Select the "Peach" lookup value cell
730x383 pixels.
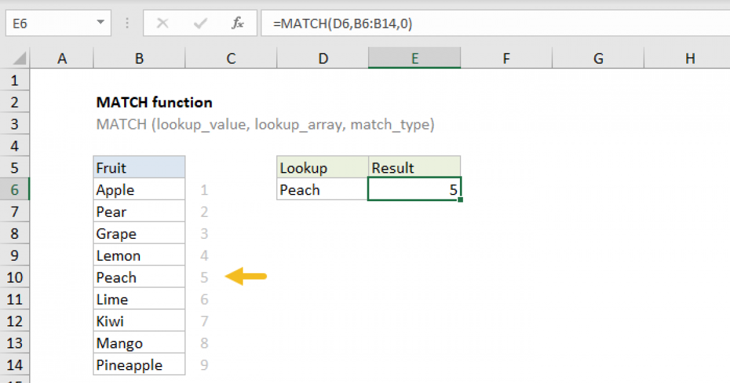(x=322, y=190)
